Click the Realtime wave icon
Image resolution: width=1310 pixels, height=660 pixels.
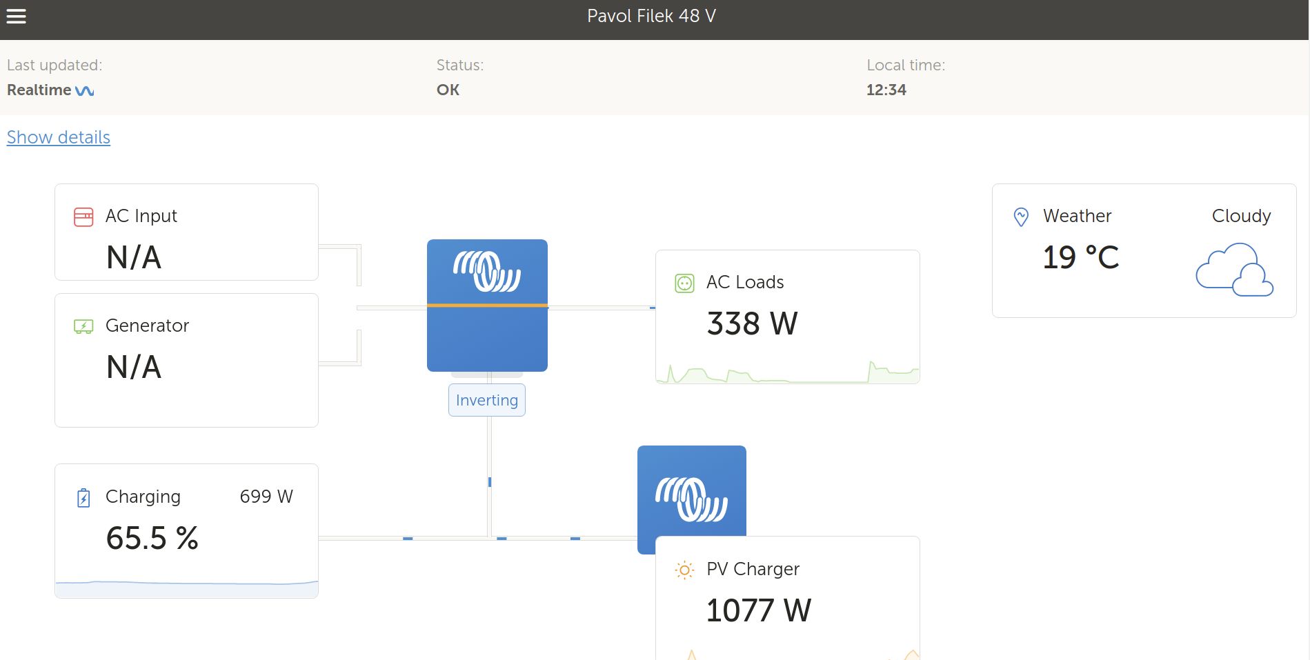tap(84, 90)
